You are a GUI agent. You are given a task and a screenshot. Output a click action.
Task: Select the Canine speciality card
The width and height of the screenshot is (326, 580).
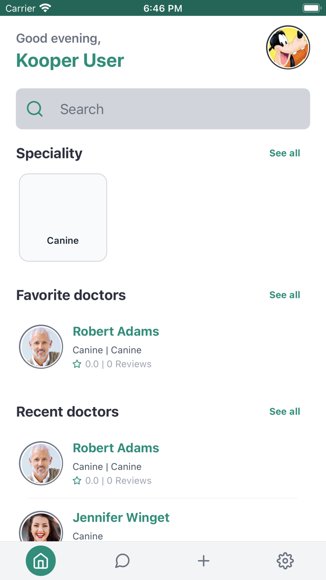[x=63, y=217]
